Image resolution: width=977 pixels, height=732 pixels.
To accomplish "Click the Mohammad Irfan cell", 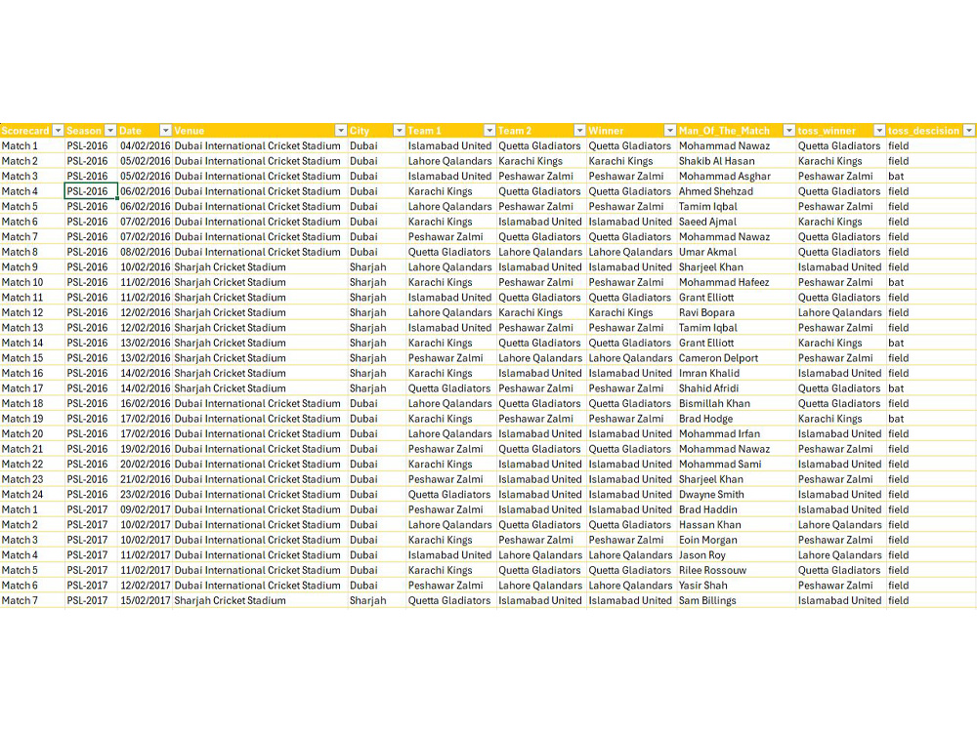I will [736, 434].
